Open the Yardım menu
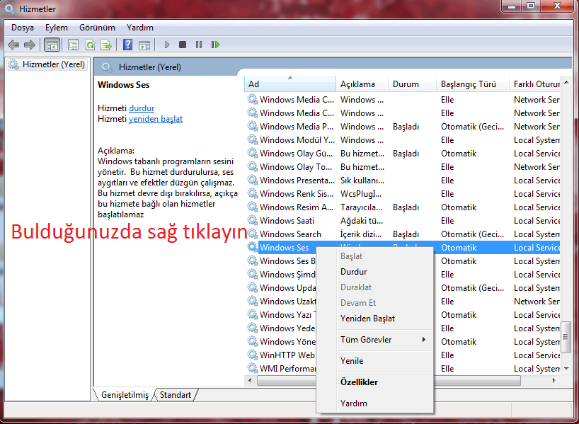579x424 pixels. (140, 28)
